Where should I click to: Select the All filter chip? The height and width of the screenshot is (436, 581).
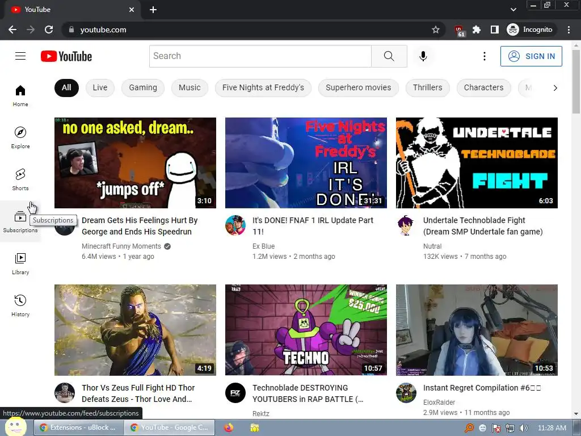(x=66, y=88)
